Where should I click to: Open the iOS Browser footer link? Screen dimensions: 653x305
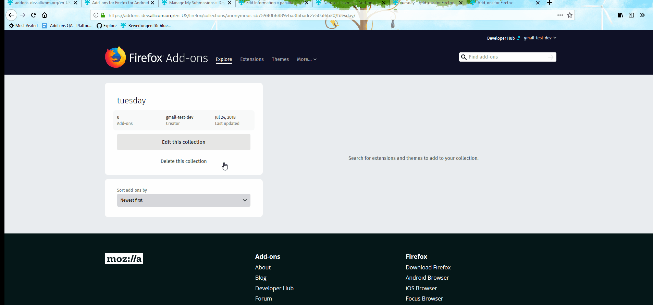click(421, 288)
